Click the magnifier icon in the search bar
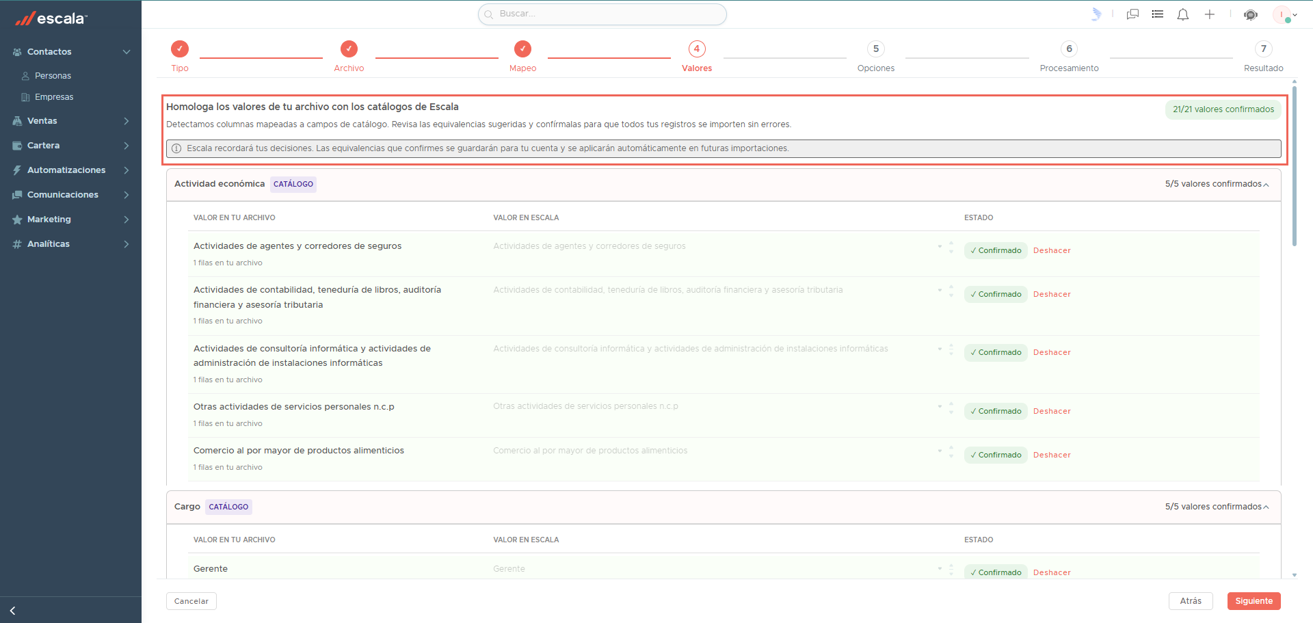The width and height of the screenshot is (1313, 623). coord(489,14)
